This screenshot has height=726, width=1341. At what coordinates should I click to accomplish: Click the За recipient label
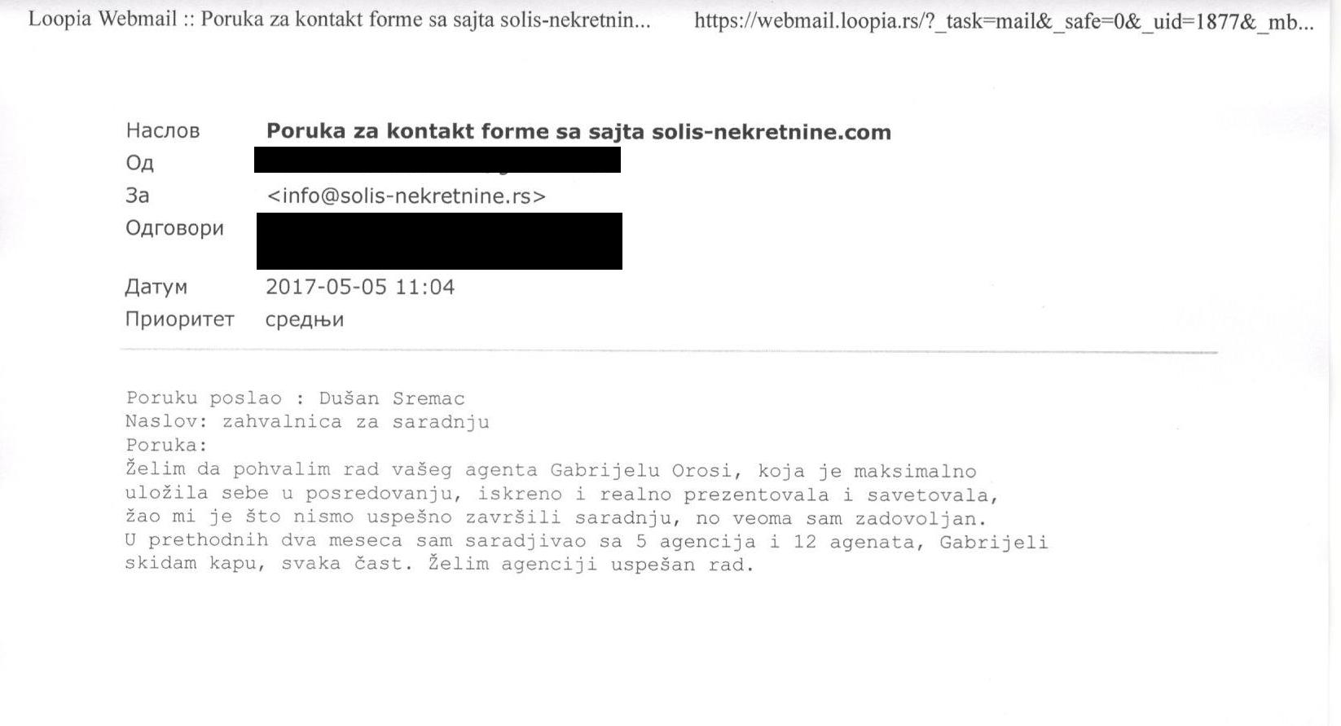click(x=137, y=196)
